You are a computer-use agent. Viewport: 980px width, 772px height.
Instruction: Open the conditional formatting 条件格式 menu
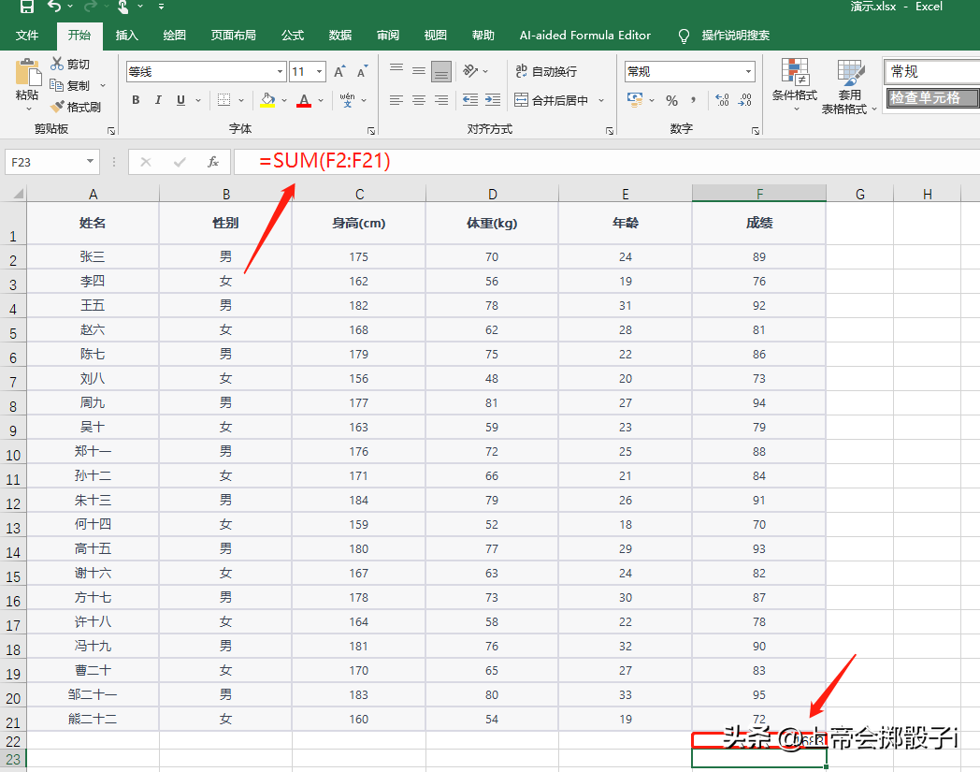[794, 86]
